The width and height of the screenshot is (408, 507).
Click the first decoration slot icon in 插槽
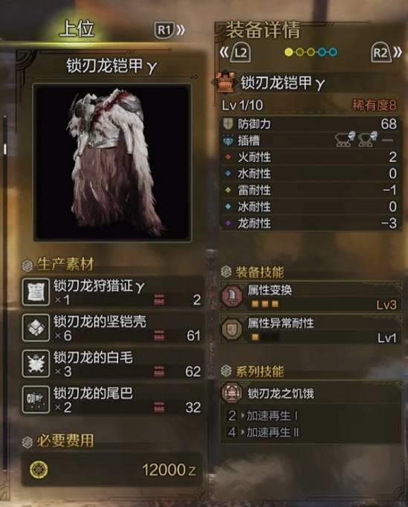[x=345, y=140]
